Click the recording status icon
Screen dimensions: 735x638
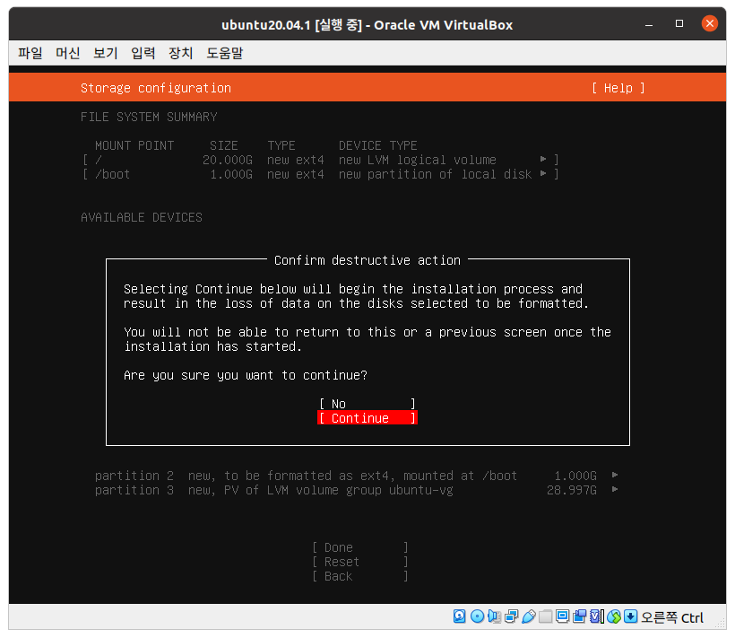click(579, 616)
